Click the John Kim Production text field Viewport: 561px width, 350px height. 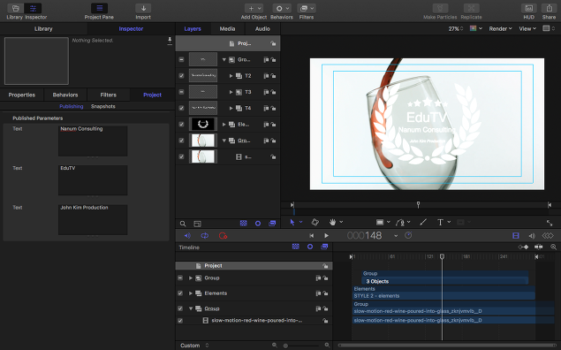click(93, 219)
